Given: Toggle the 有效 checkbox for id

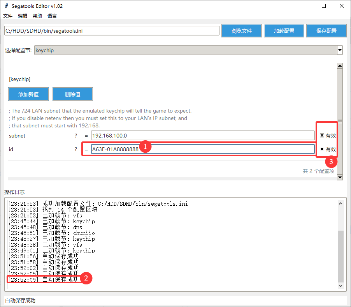Looking at the screenshot, I should pos(322,149).
